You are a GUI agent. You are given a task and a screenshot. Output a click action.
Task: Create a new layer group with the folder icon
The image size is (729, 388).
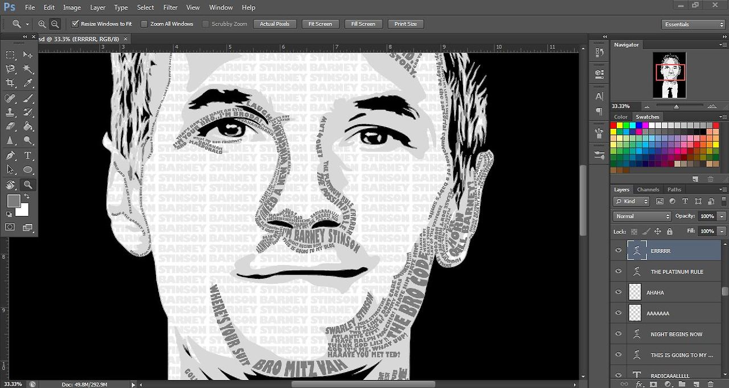[x=683, y=385]
